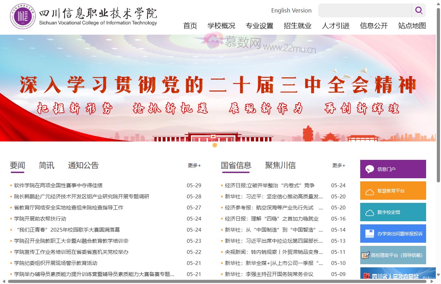Select the orange carousel indicator dot
Screen dimensions: 441x284
pyautogui.click(x=215, y=145)
